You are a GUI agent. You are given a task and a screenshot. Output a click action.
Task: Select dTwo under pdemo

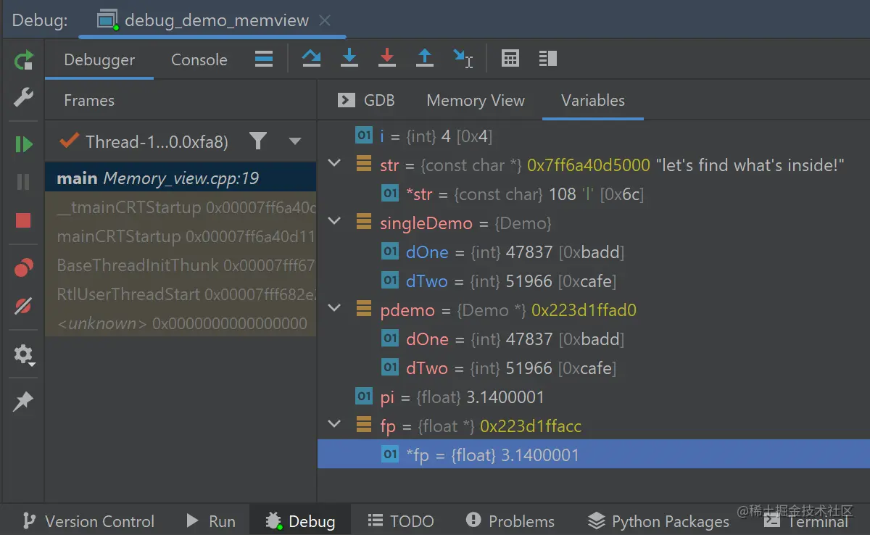point(593,368)
